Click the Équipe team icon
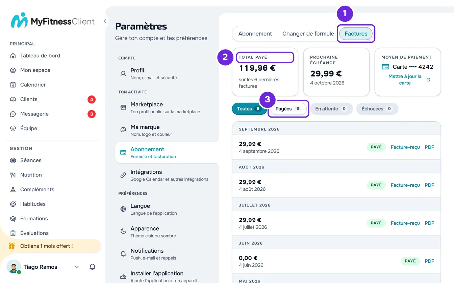 tap(13, 128)
